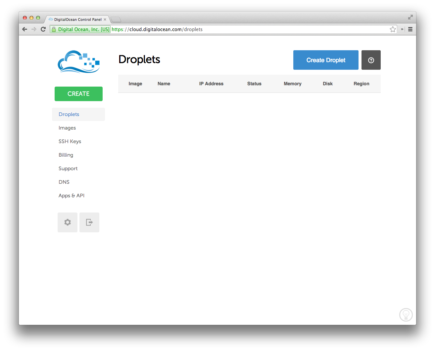Click the Image column header
Image resolution: width=435 pixels, height=351 pixels.
135,84
